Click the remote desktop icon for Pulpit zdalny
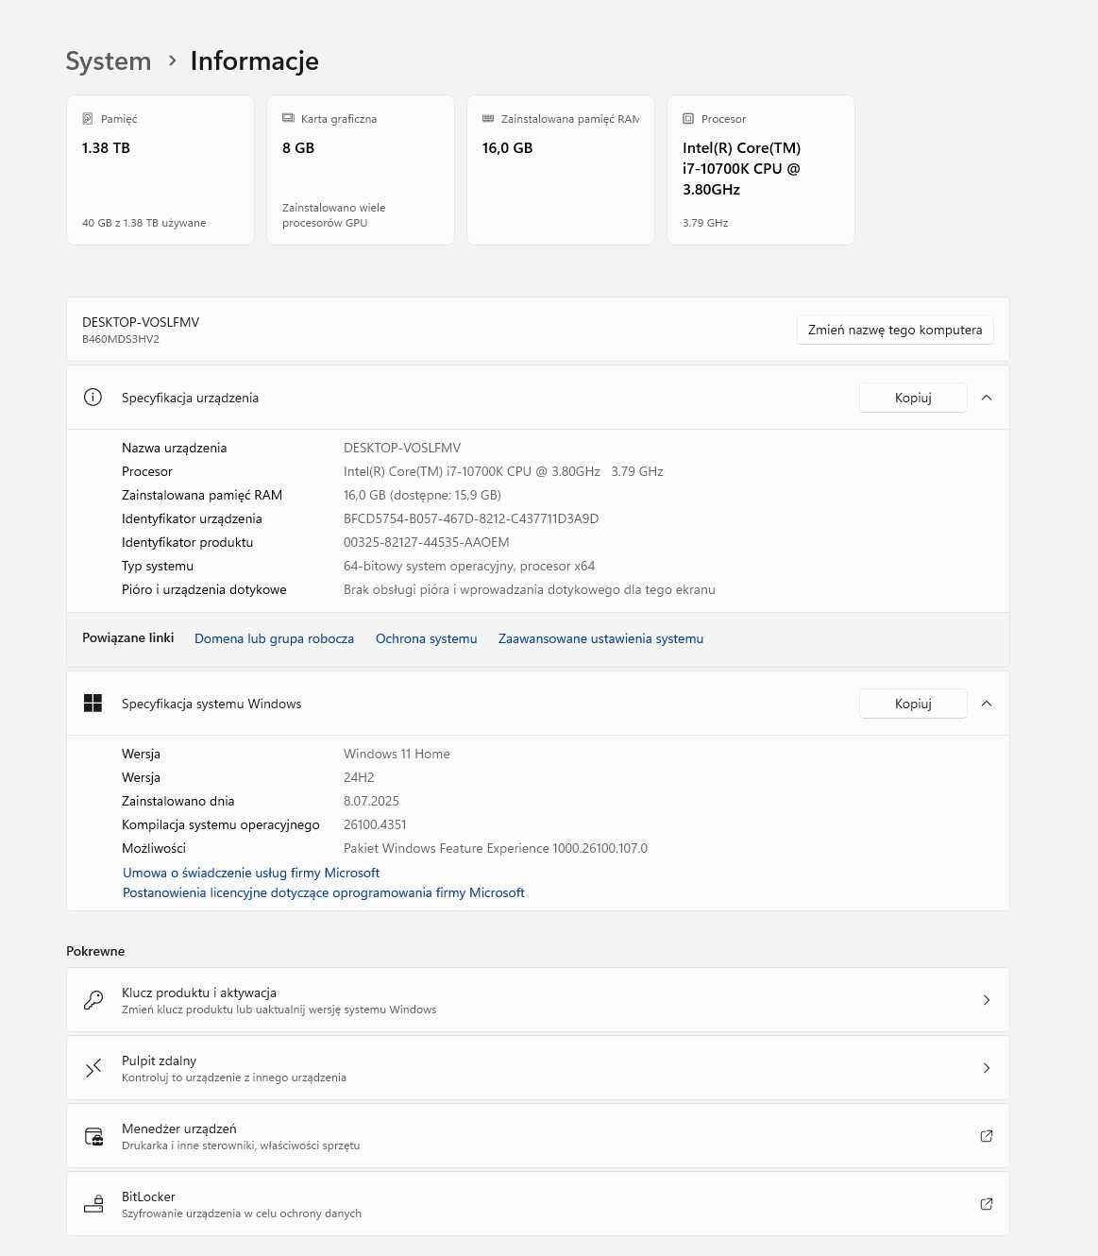The width and height of the screenshot is (1098, 1256). tap(93, 1068)
